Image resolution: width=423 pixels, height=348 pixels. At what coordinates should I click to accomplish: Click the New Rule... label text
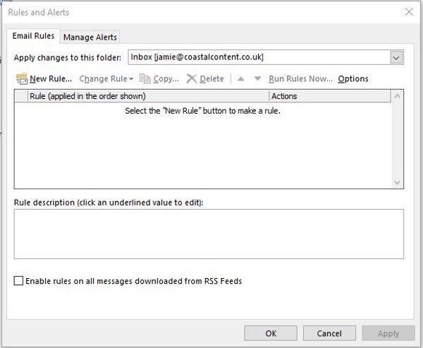51,79
